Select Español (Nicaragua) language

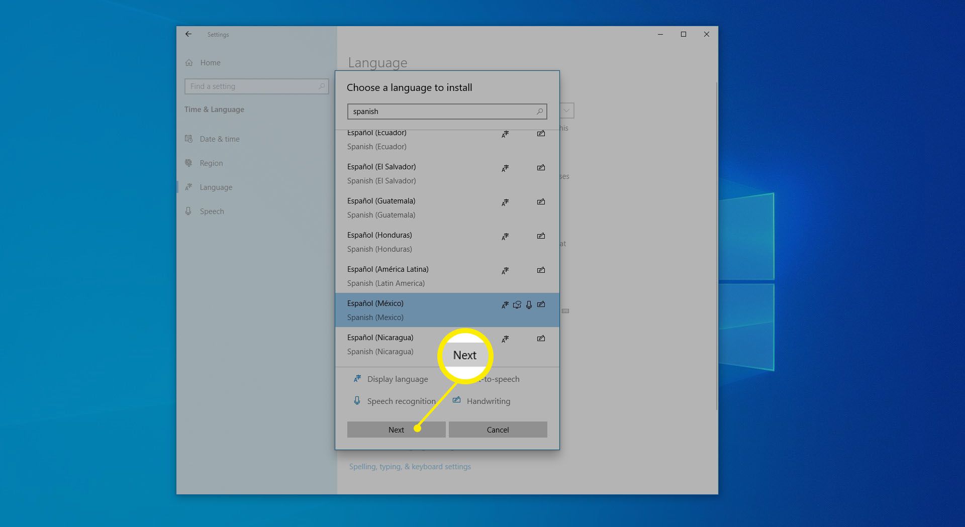click(x=447, y=344)
